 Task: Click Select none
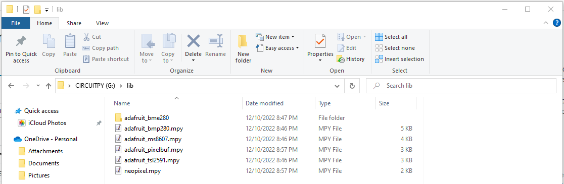pos(395,48)
